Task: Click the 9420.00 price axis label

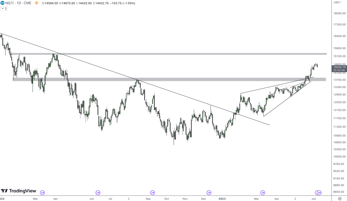Action: point(339,171)
